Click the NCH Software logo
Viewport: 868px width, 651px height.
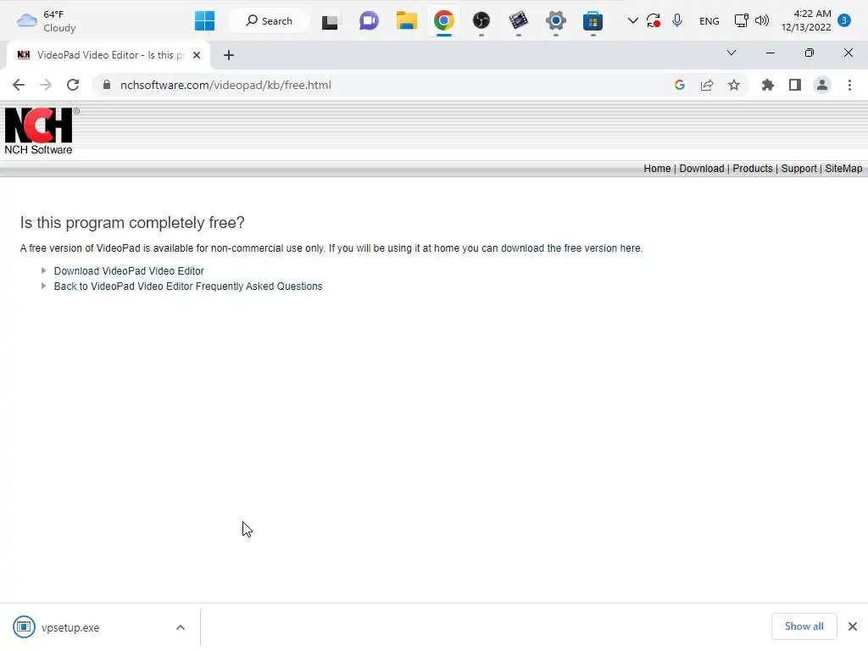[x=39, y=131]
